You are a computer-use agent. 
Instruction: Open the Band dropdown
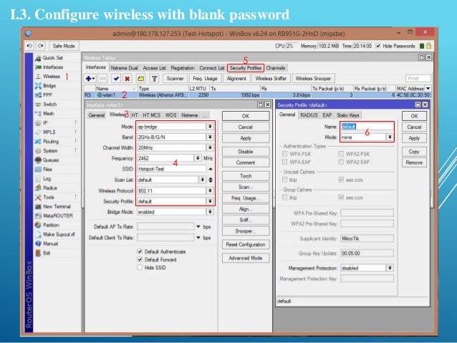pyautogui.click(x=210, y=137)
